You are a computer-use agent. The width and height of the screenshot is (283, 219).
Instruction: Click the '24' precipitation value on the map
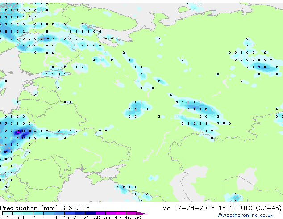click(6, 152)
